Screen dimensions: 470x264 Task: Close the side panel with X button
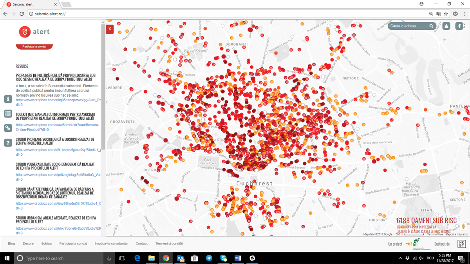coord(110,29)
